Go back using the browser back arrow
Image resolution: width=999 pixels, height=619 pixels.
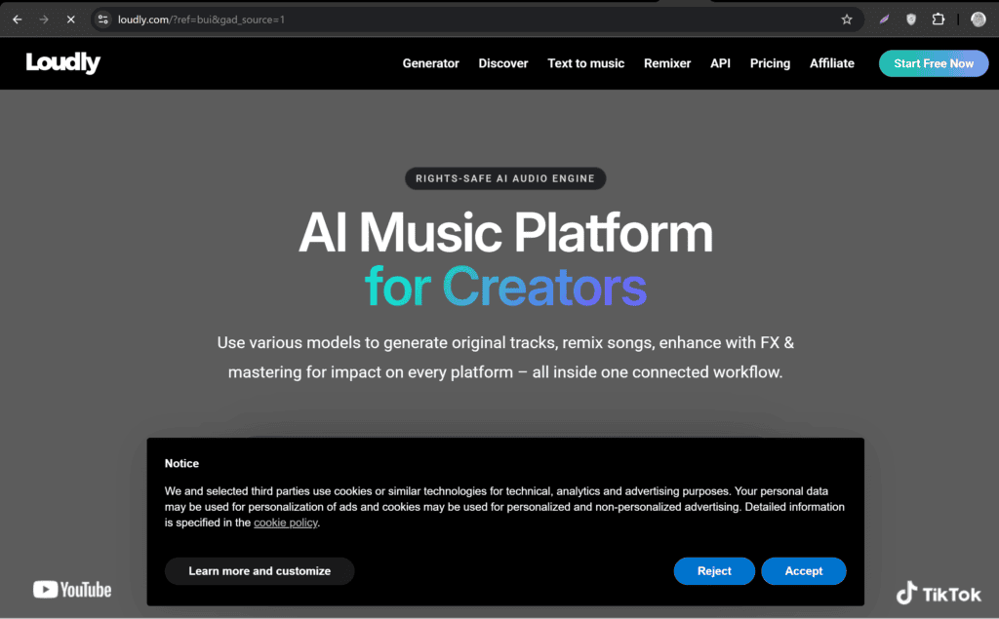tap(18, 19)
